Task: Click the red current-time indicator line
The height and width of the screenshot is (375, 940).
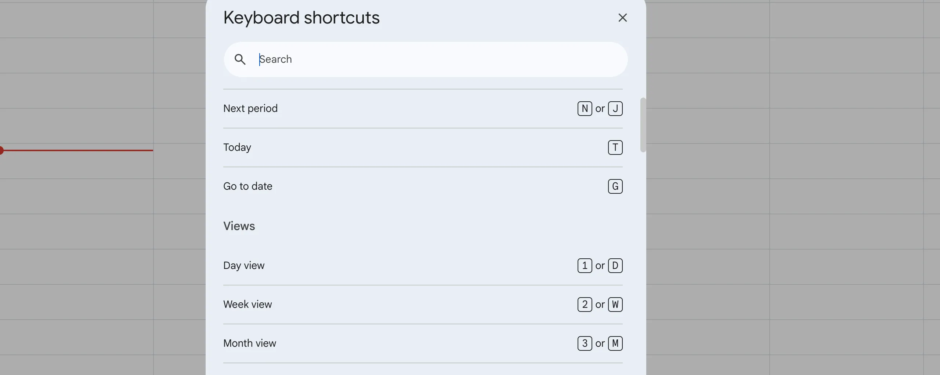Action: pyautogui.click(x=77, y=150)
